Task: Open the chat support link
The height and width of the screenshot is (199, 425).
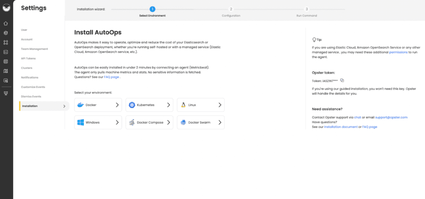Action: 357,117
